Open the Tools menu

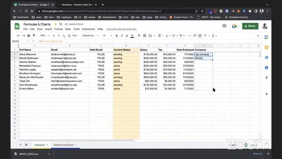(76, 29)
